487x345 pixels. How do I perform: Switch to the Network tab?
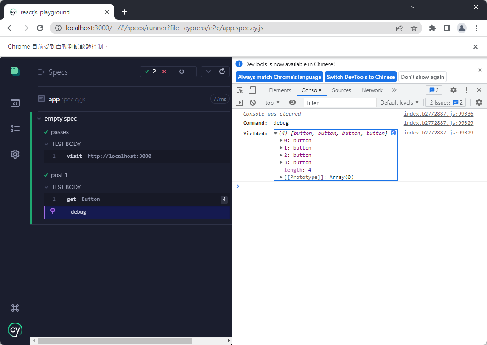(372, 90)
